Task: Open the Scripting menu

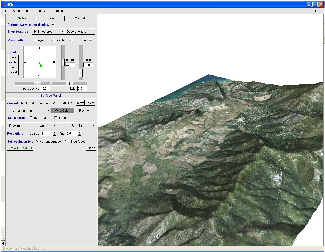Action: click(x=58, y=11)
